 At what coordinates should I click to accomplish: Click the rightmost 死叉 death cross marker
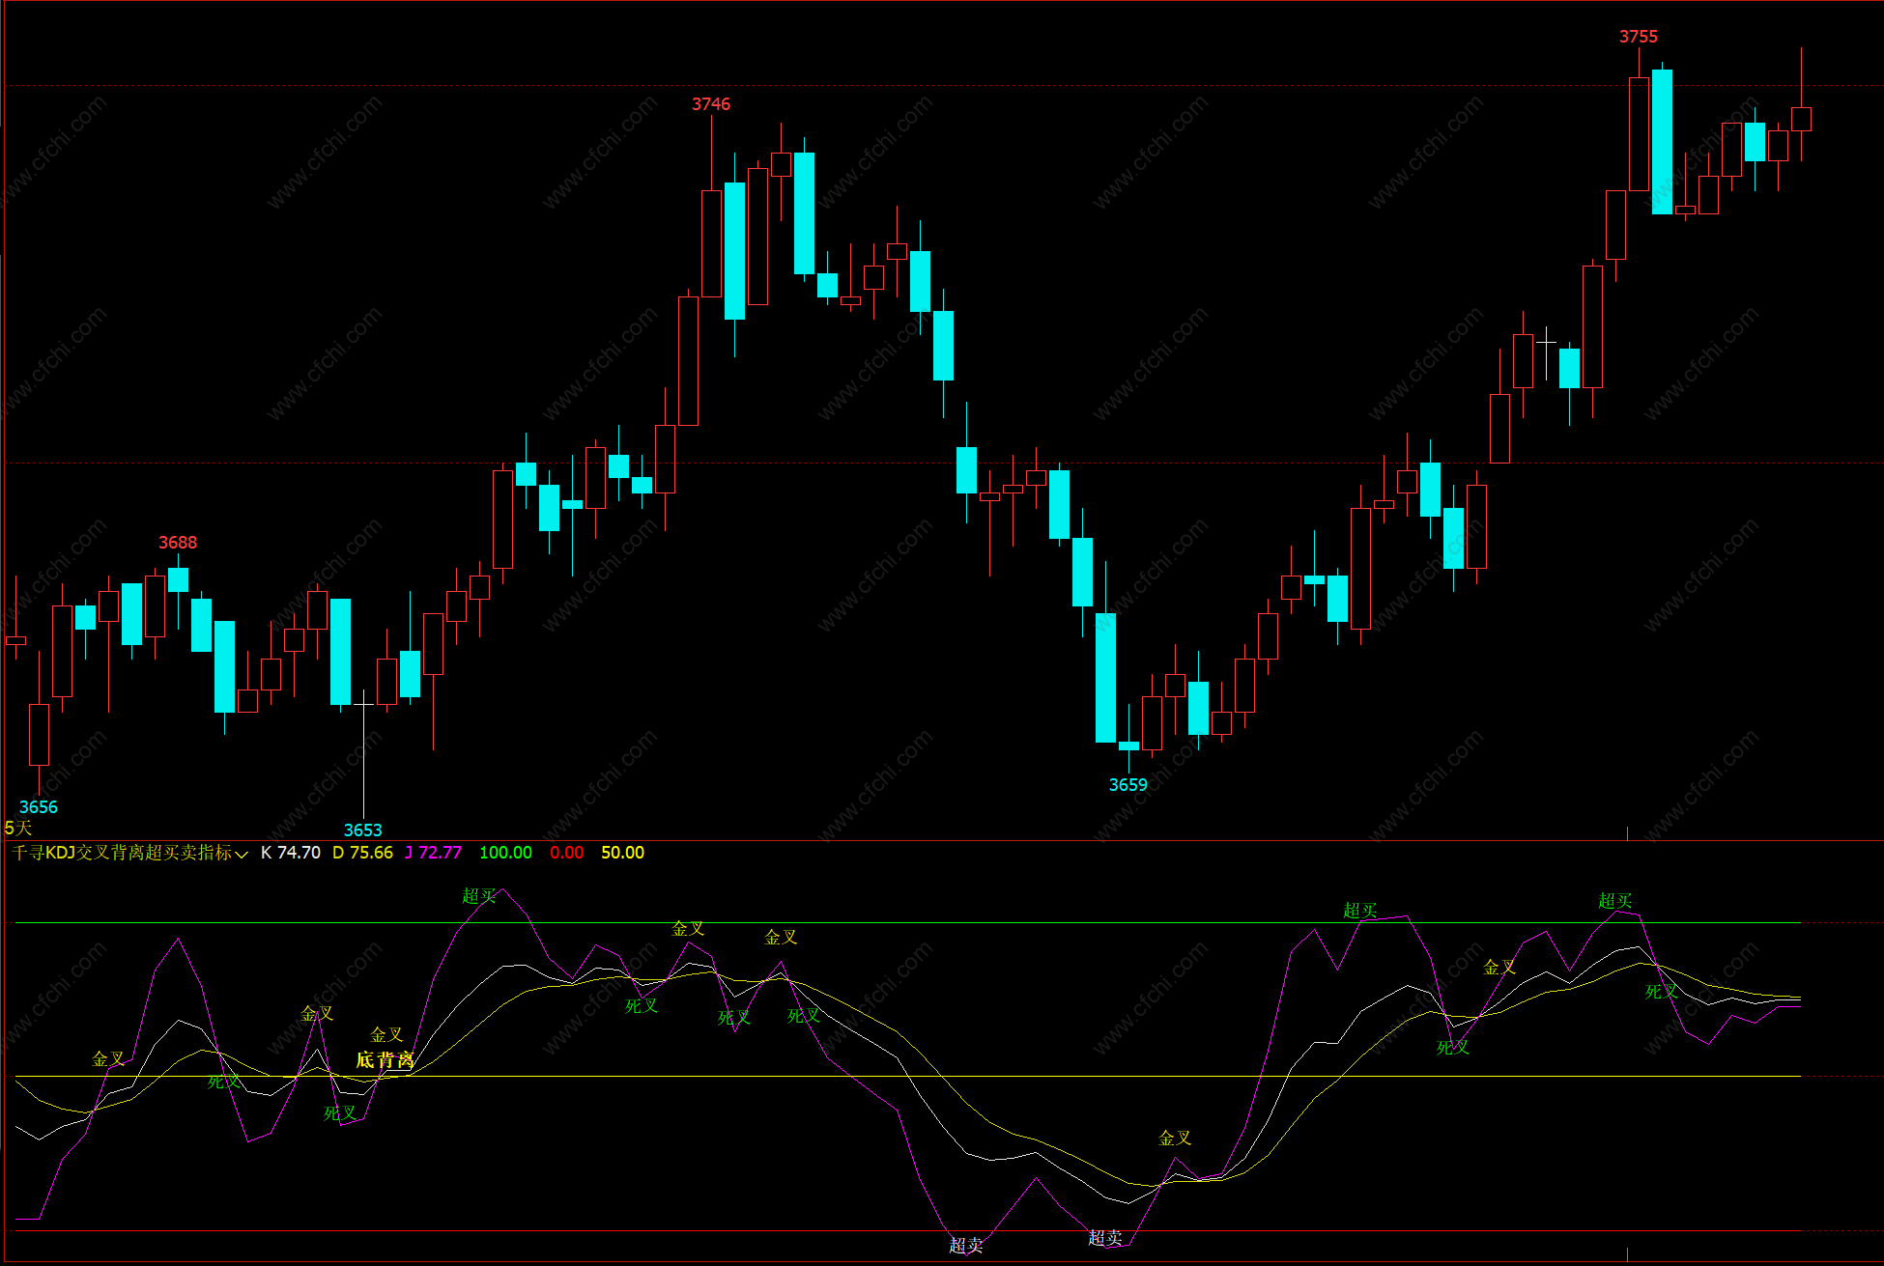click(1661, 992)
